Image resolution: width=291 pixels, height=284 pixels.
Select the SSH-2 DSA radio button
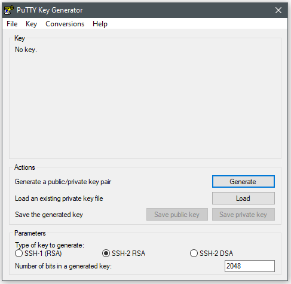pos(194,254)
